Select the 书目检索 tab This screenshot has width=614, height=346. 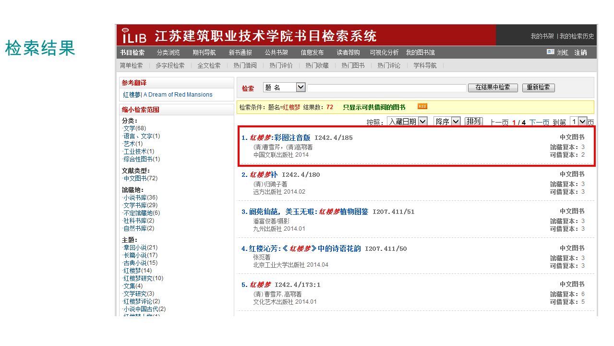tap(132, 52)
